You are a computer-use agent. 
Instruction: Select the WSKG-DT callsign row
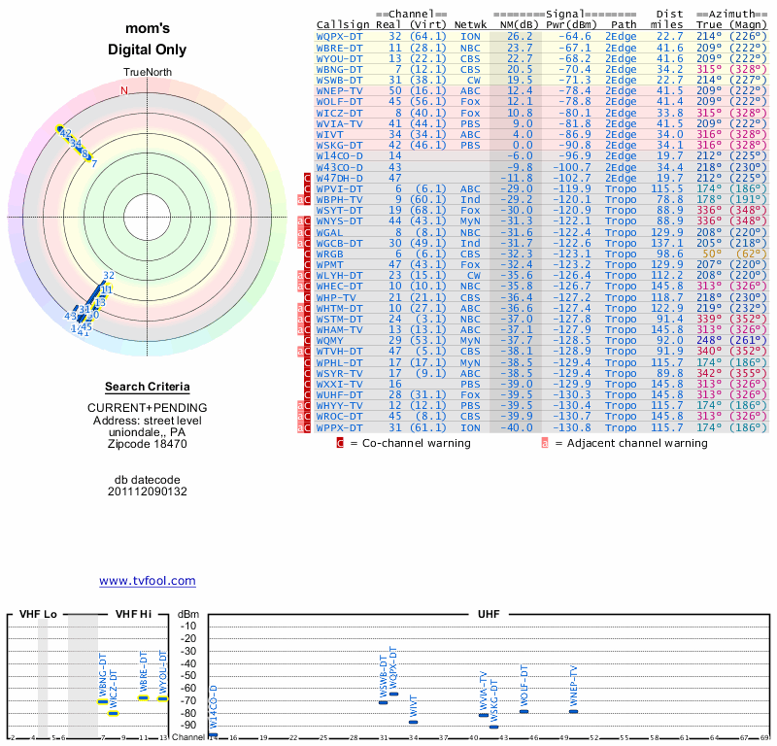[x=340, y=145]
